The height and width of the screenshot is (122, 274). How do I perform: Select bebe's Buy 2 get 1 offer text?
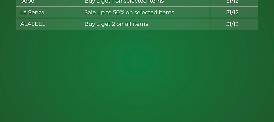coord(124,2)
